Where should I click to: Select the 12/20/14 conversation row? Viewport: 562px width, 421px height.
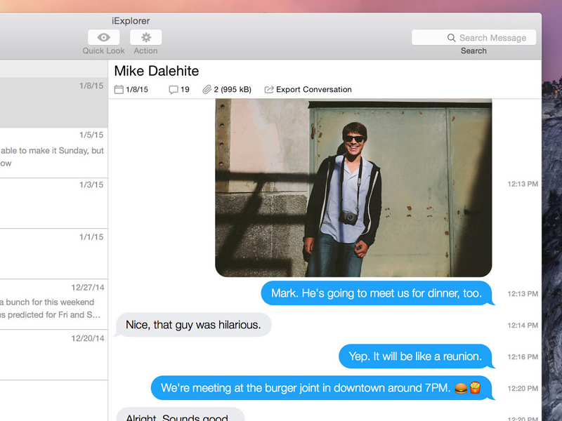coord(54,355)
